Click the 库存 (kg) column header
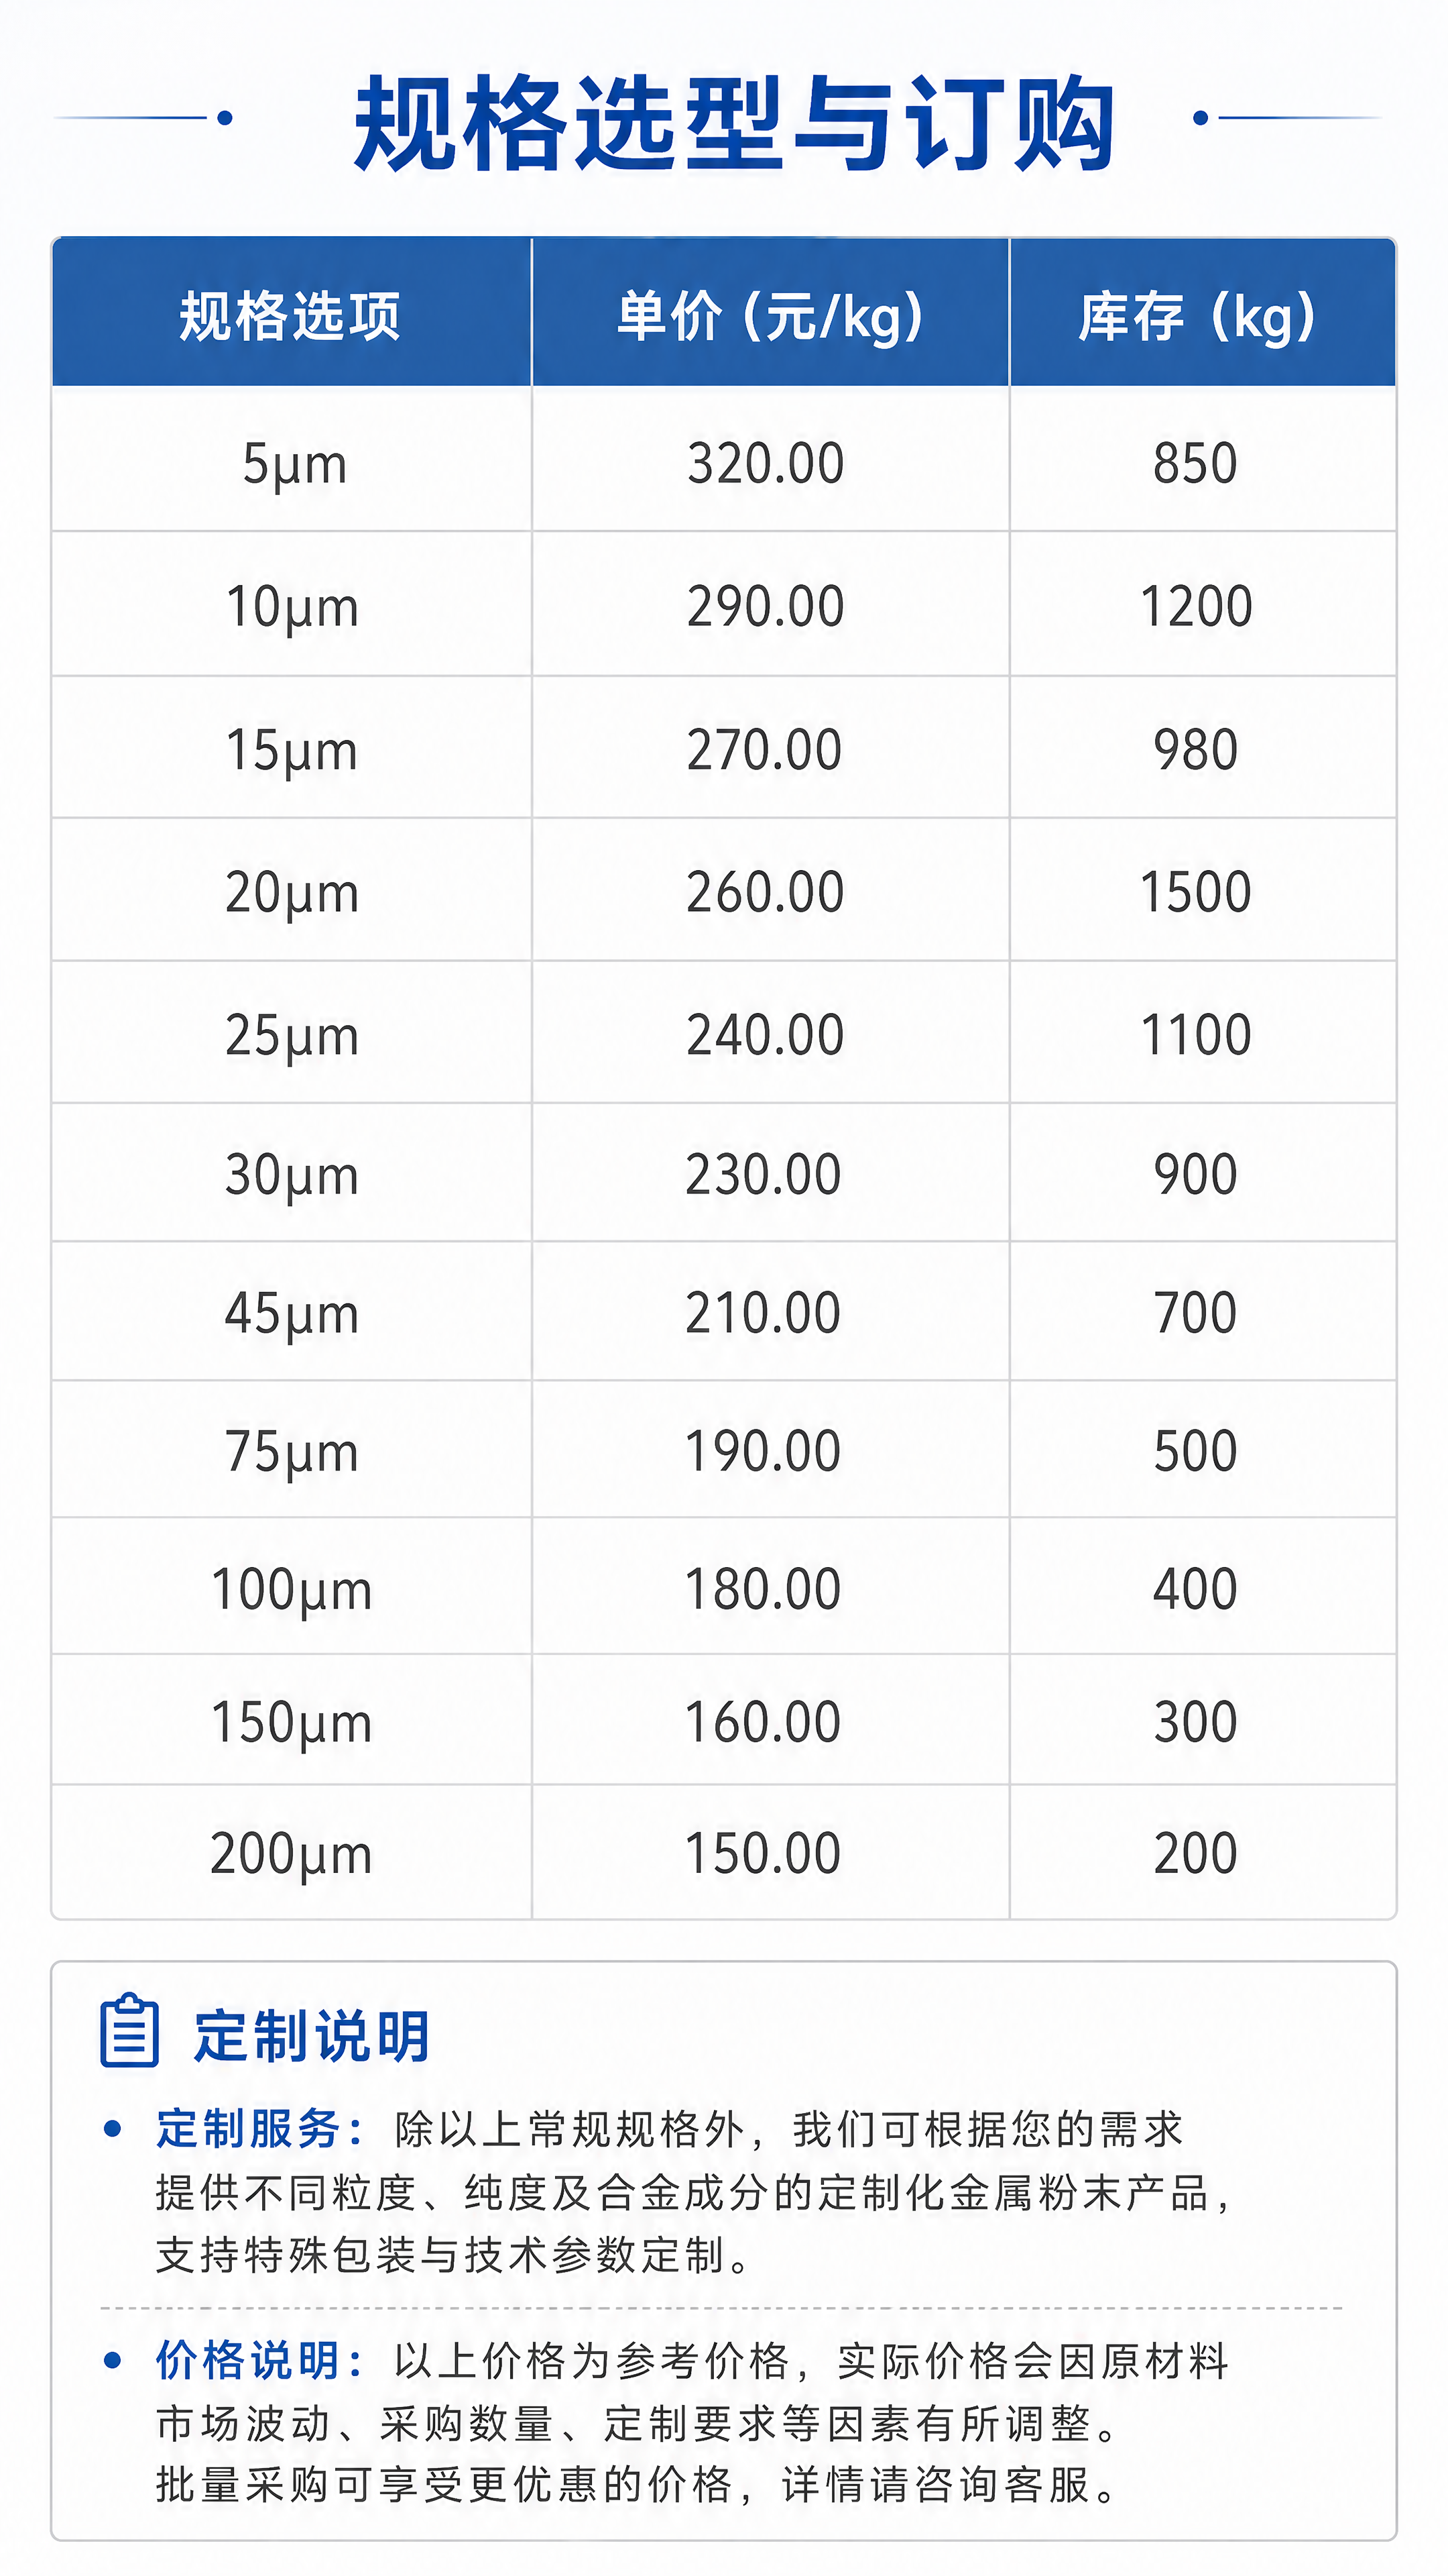This screenshot has height=2576, width=1448. (x=1202, y=314)
